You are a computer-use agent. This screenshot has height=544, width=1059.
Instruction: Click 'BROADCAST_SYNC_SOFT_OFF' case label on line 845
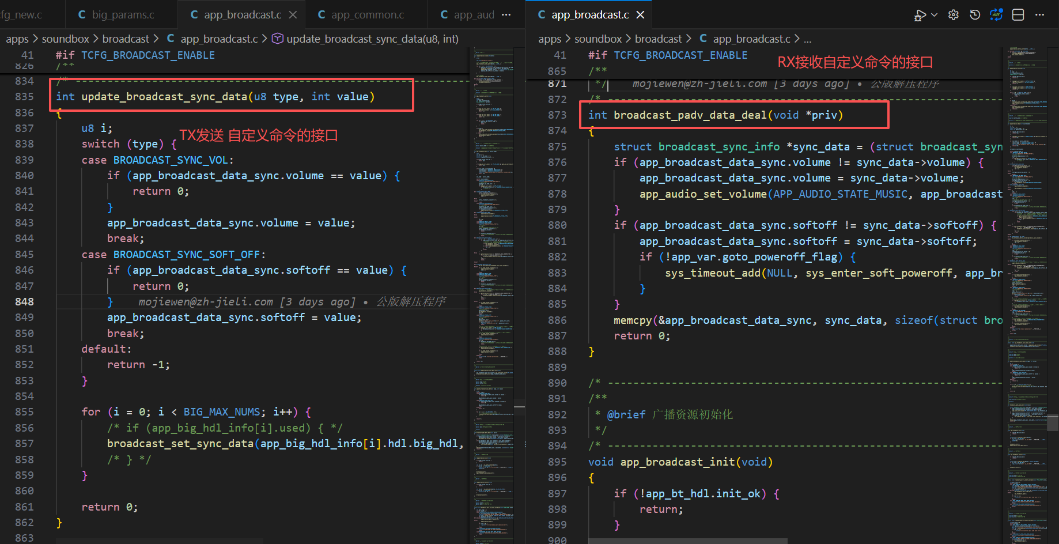coord(186,255)
